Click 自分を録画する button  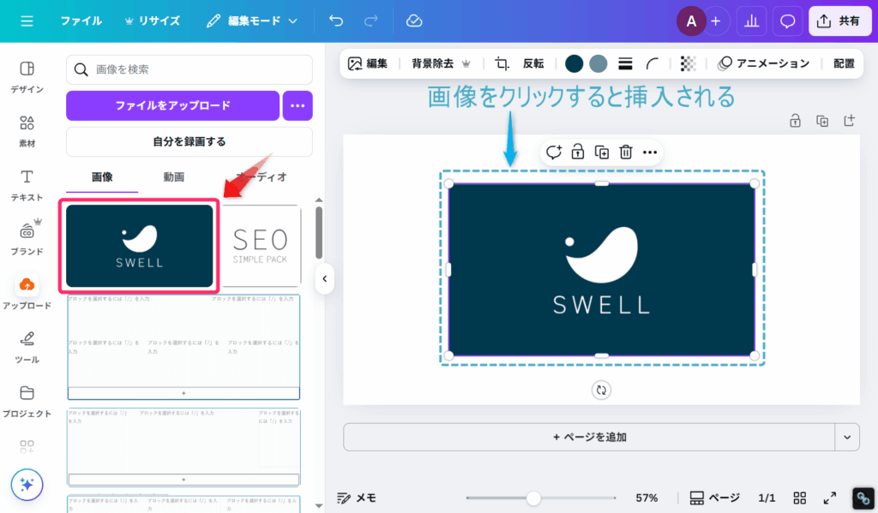pyautogui.click(x=189, y=141)
